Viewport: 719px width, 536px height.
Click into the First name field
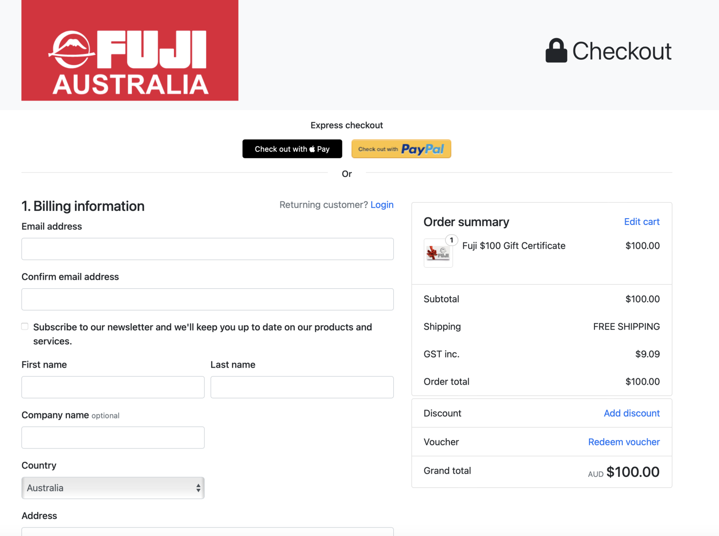(x=113, y=387)
